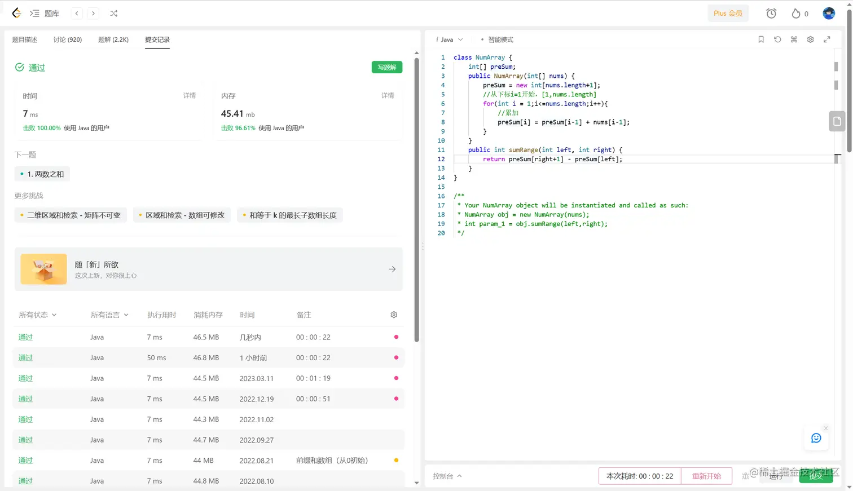Open the Java language dropdown
The width and height of the screenshot is (853, 491).
(450, 39)
